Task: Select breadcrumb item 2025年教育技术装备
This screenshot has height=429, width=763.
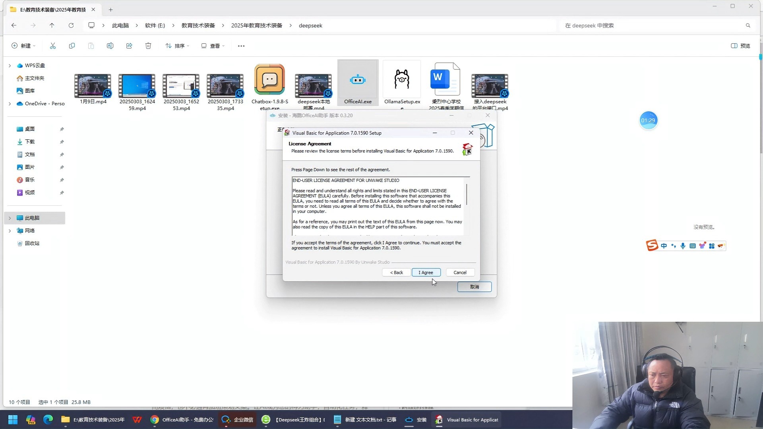Action: (x=256, y=25)
